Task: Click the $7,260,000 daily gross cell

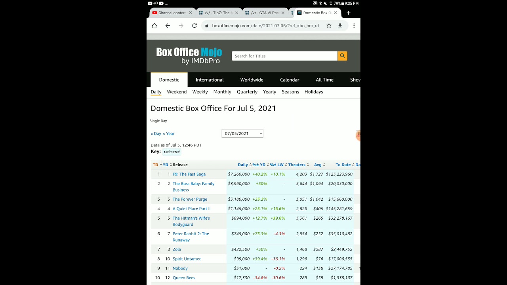Action: tap(239, 174)
